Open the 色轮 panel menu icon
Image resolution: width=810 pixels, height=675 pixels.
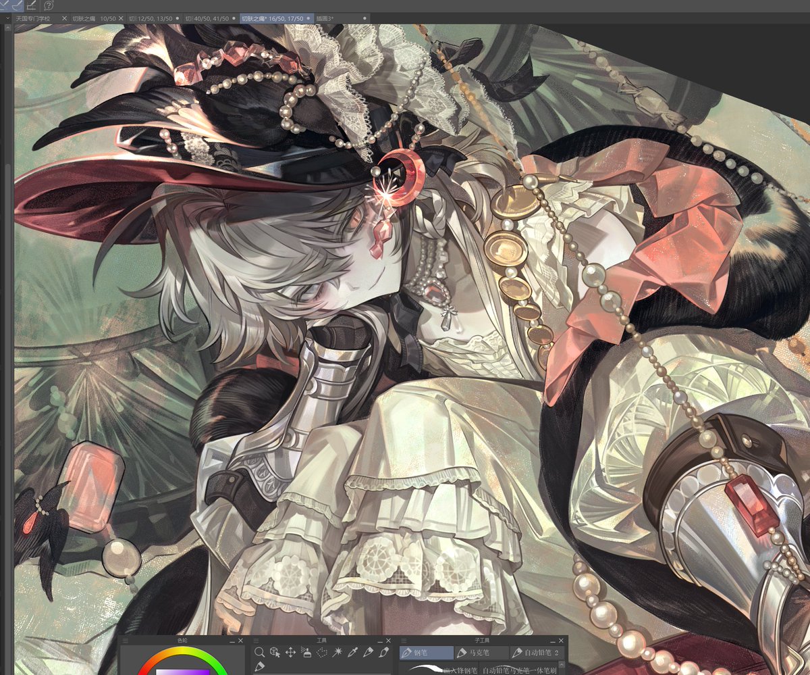click(x=125, y=640)
